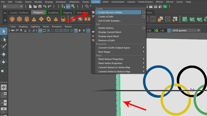Image resolution: width=207 pixels, height=116 pixels.
Task: Save the scene with the floppy icon
Action: point(40,6)
